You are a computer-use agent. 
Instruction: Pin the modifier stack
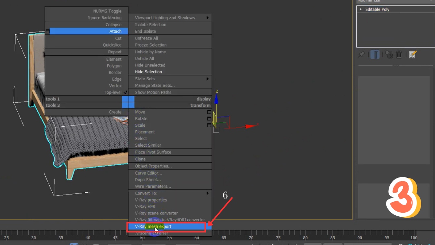361,54
